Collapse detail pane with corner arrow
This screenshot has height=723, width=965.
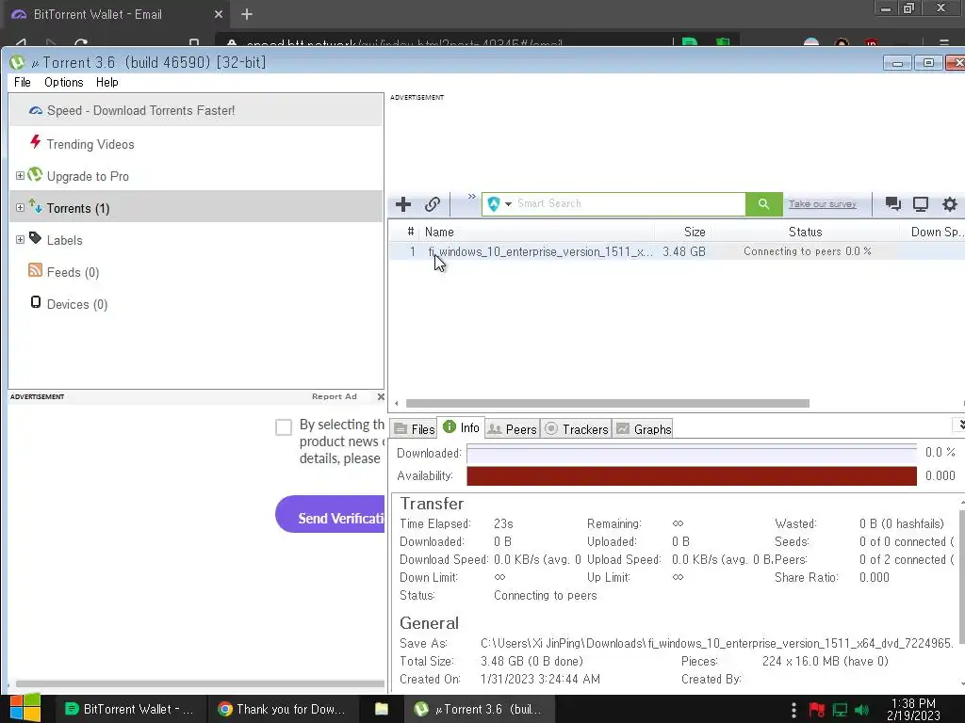[959, 425]
